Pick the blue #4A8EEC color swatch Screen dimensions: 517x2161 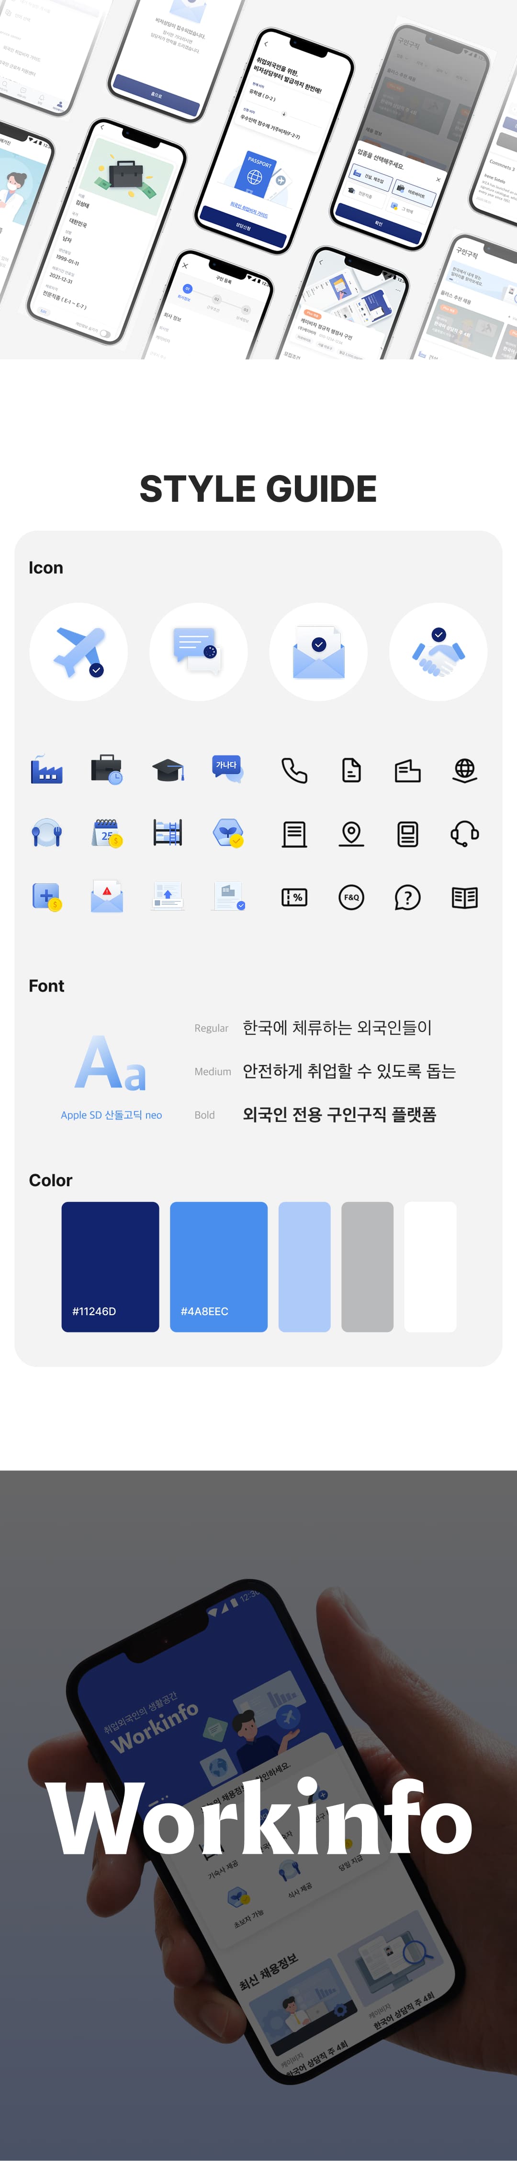tap(219, 1267)
